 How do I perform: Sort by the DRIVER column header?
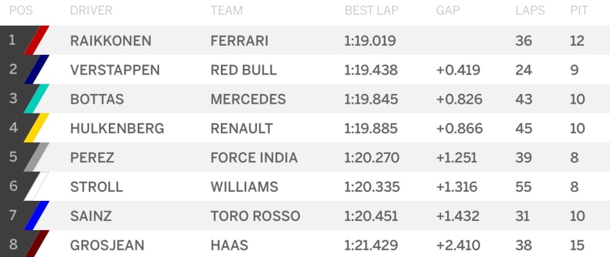[x=91, y=10]
